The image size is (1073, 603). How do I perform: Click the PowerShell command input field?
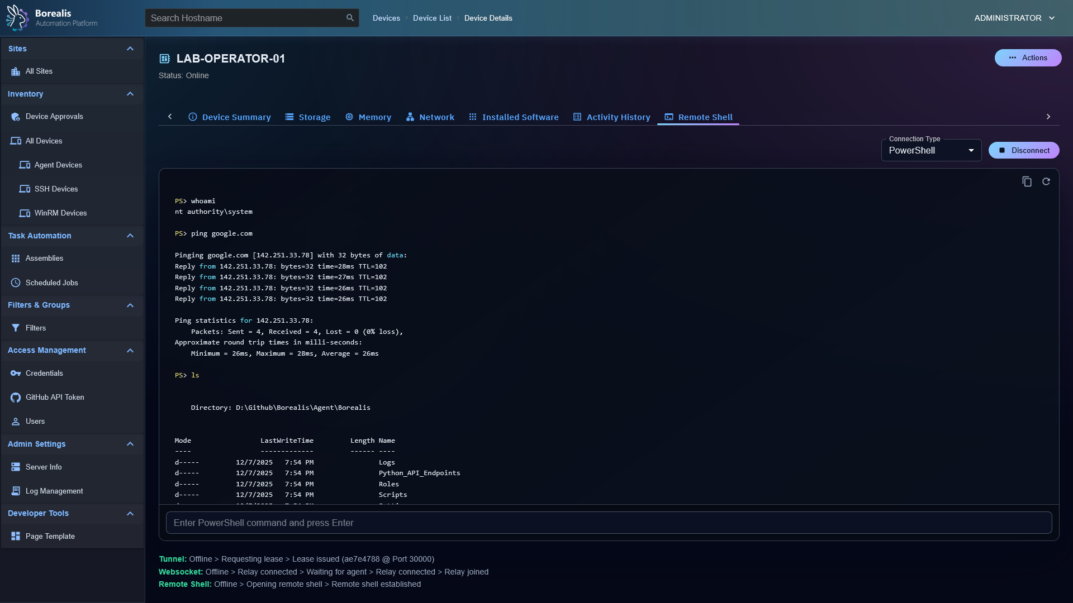609,523
